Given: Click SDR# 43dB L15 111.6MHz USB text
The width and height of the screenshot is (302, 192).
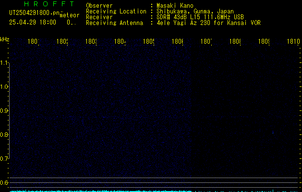Looking at the screenshot, I should [200, 17].
